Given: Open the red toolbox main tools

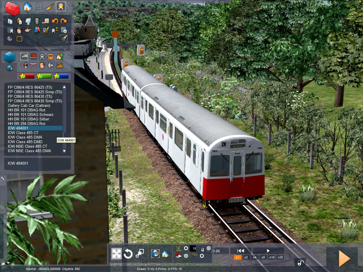Looking at the screenshot, I should [12, 8].
